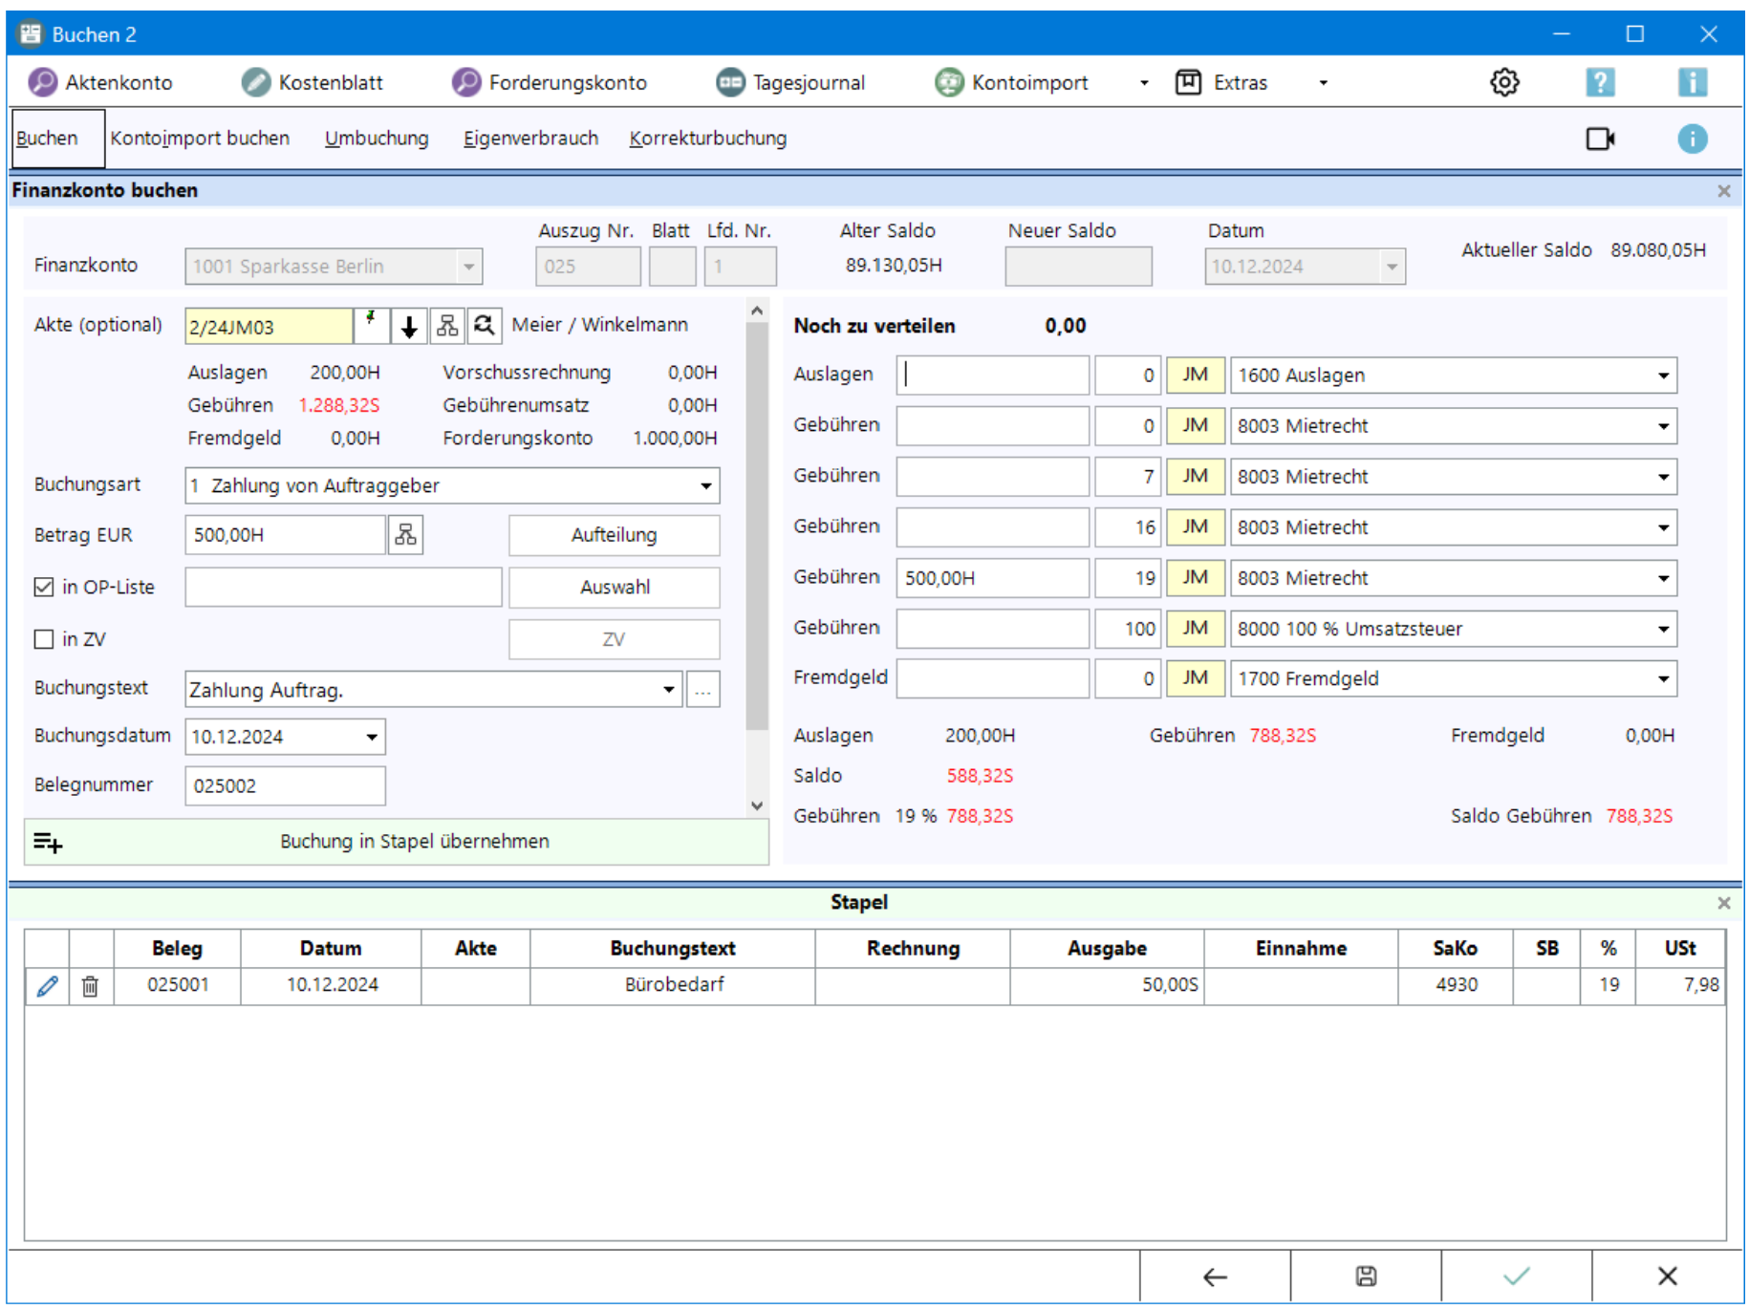Delete stack entry 025001 with trash icon

click(90, 985)
